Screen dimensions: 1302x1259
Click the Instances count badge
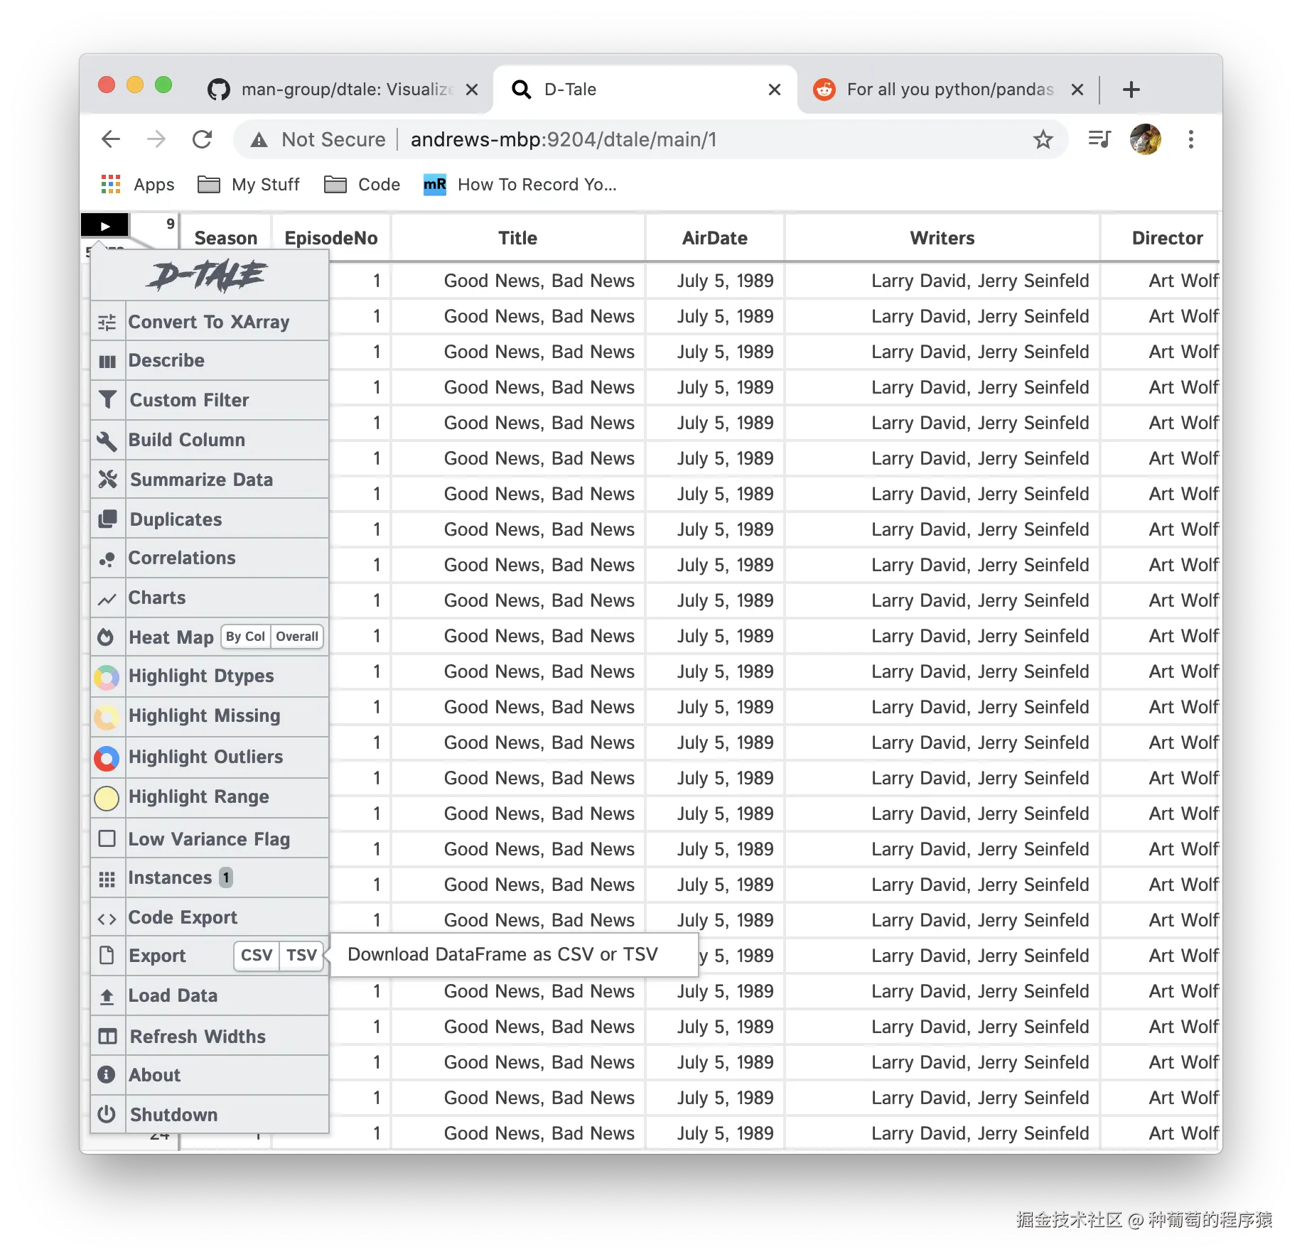(x=226, y=877)
